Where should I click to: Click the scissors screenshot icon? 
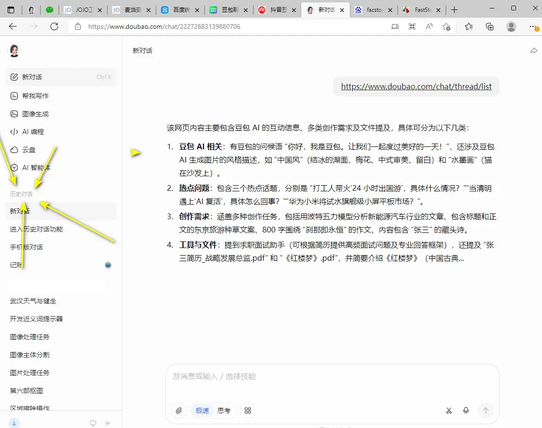pyautogui.click(x=449, y=411)
